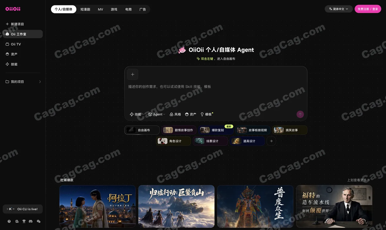Viewport: 386px width, 230px height.
Task: Click the OiiOii logo
Action: (x=13, y=9)
